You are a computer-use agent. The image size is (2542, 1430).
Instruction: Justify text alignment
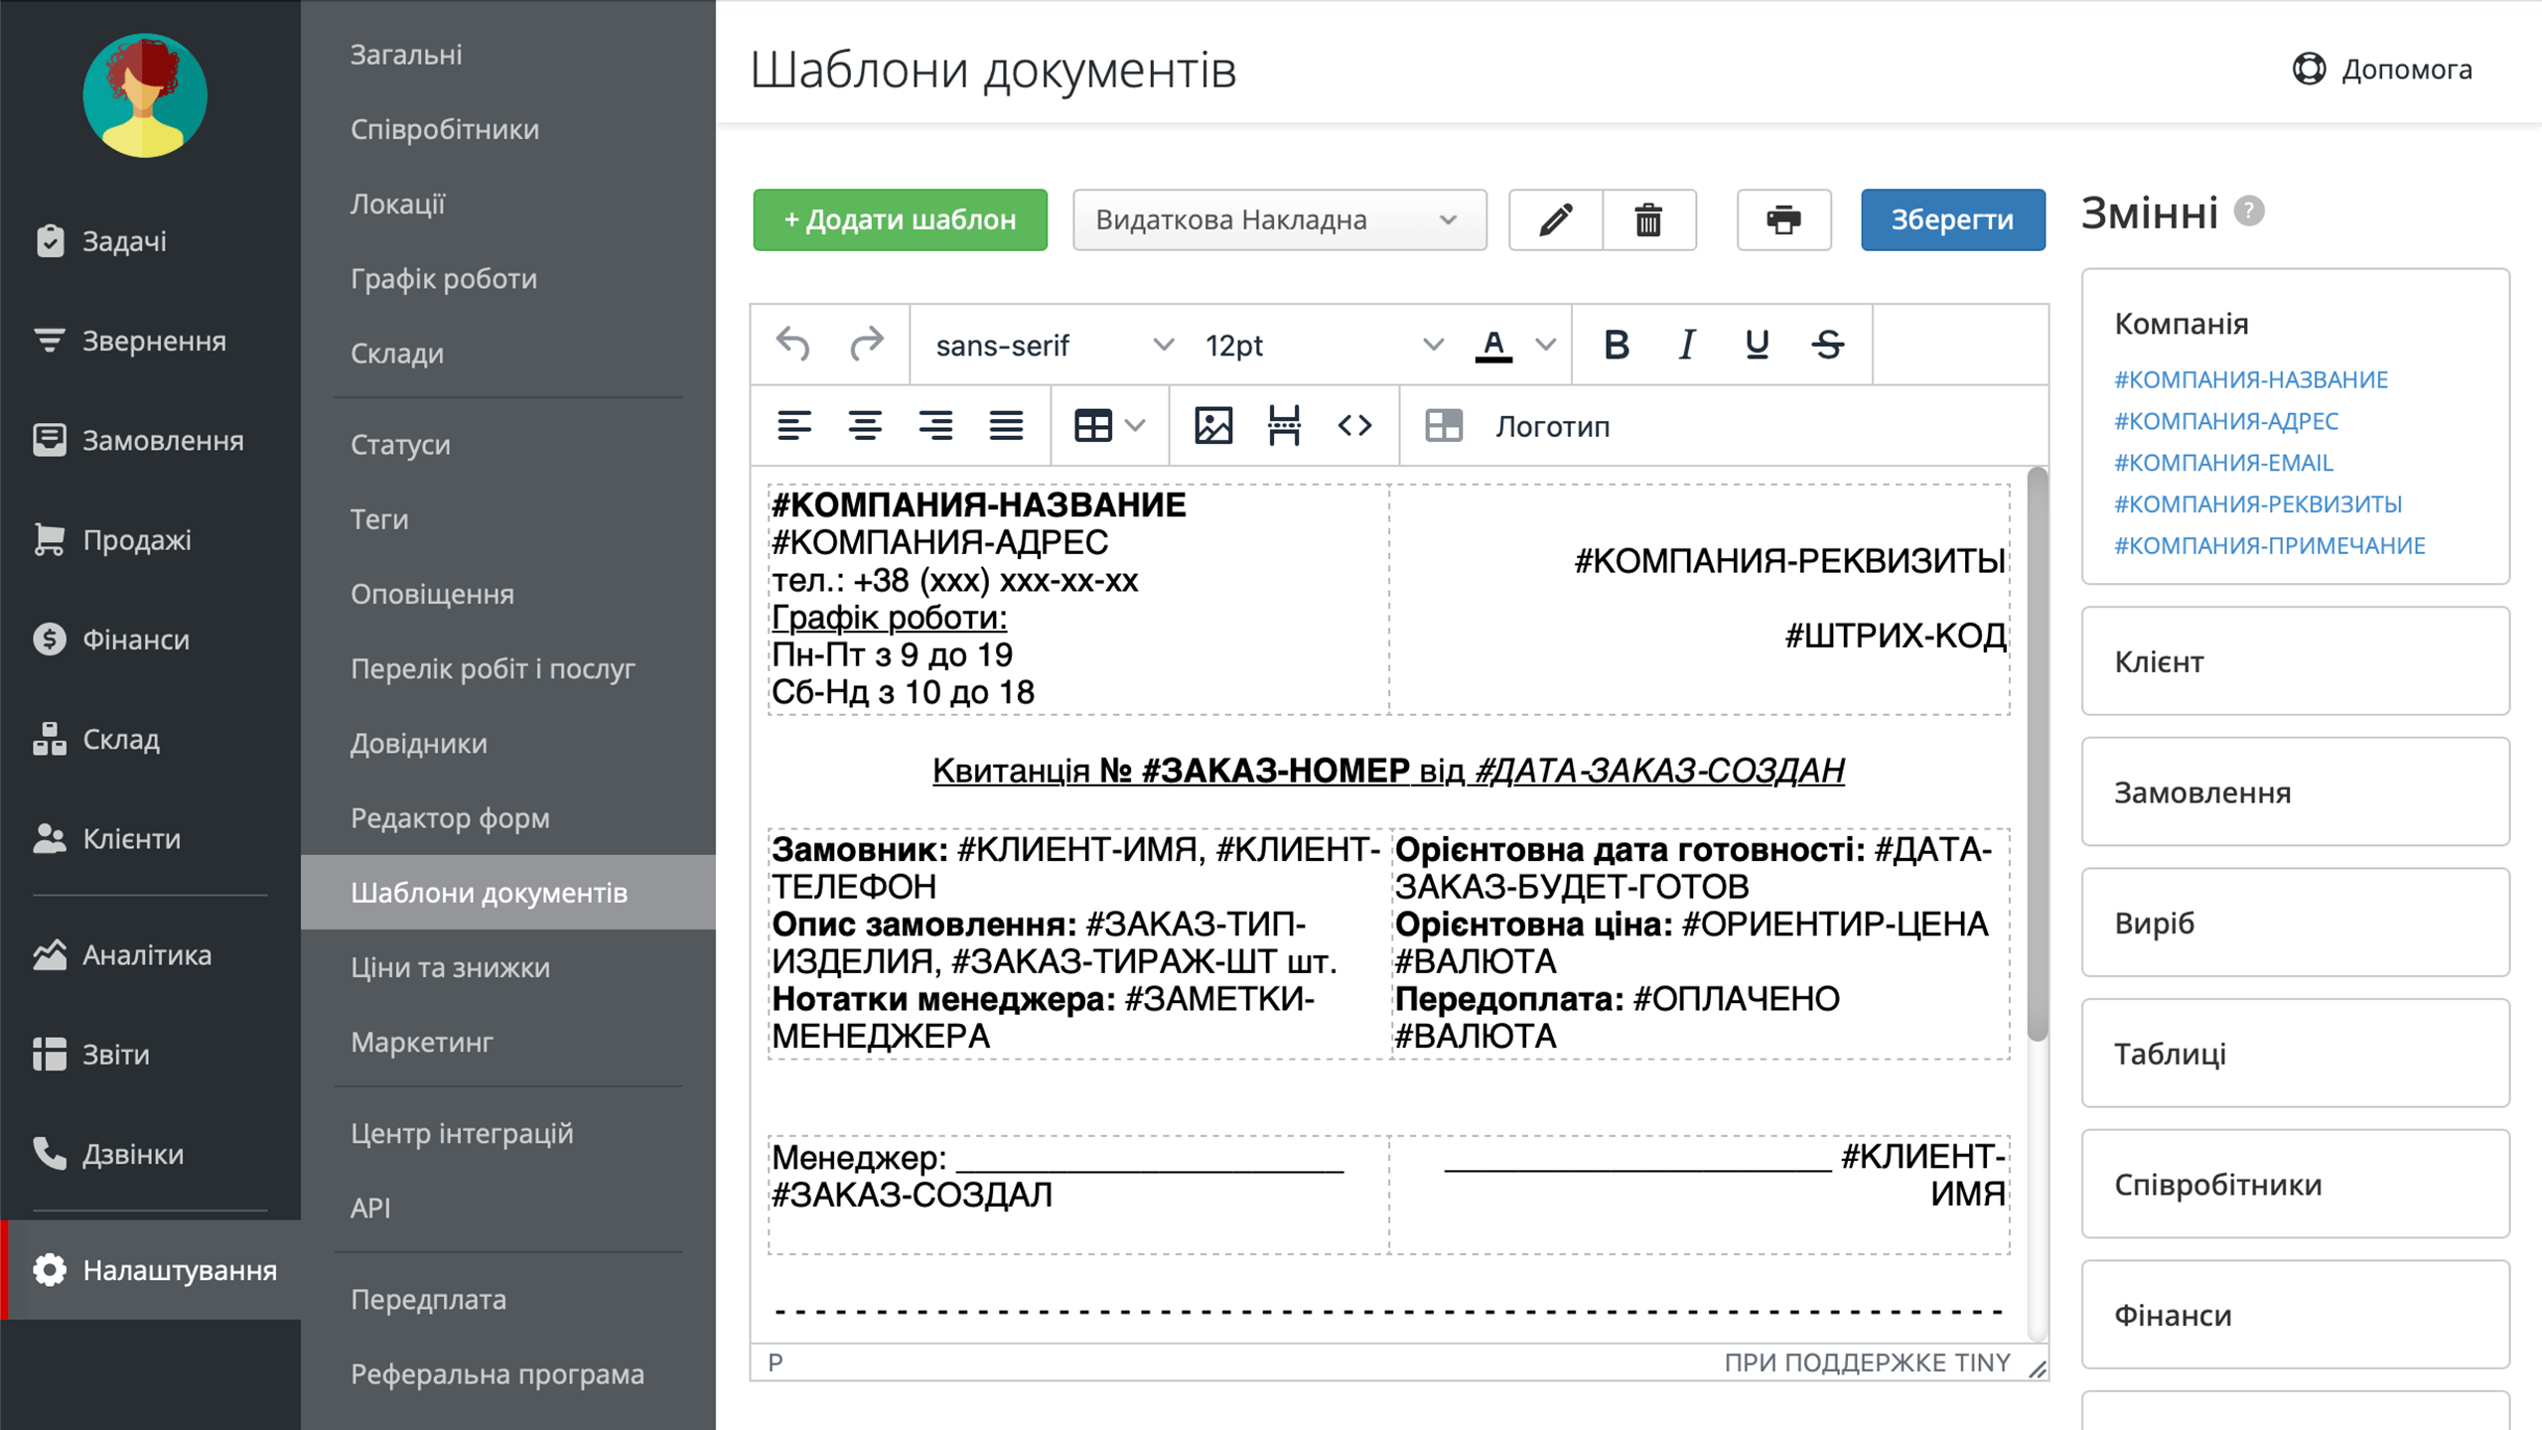pyautogui.click(x=1006, y=426)
